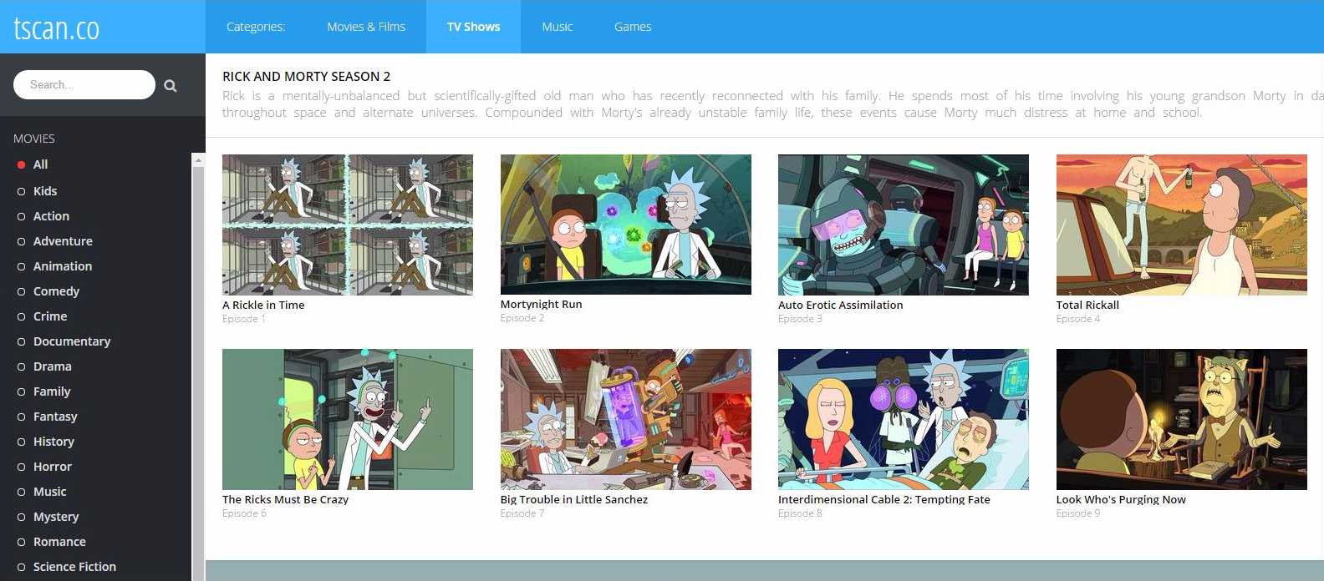Image resolution: width=1324 pixels, height=581 pixels.
Task: Open Auto Erotic Assimilation thumbnail
Action: pyautogui.click(x=904, y=225)
